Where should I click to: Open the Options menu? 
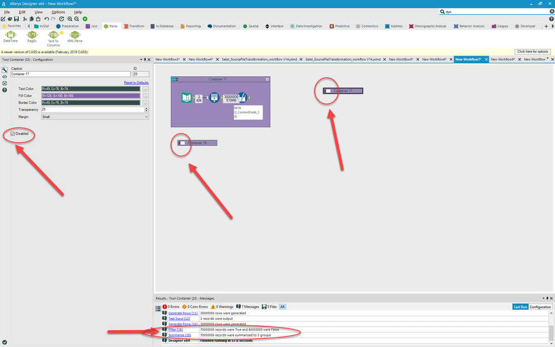point(58,12)
